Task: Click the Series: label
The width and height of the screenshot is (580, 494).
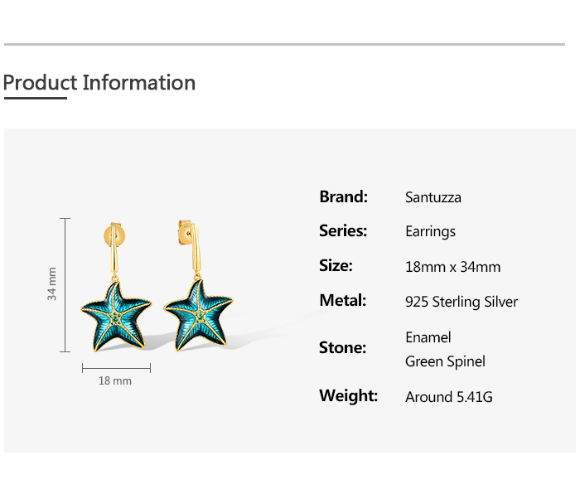Action: 343,230
